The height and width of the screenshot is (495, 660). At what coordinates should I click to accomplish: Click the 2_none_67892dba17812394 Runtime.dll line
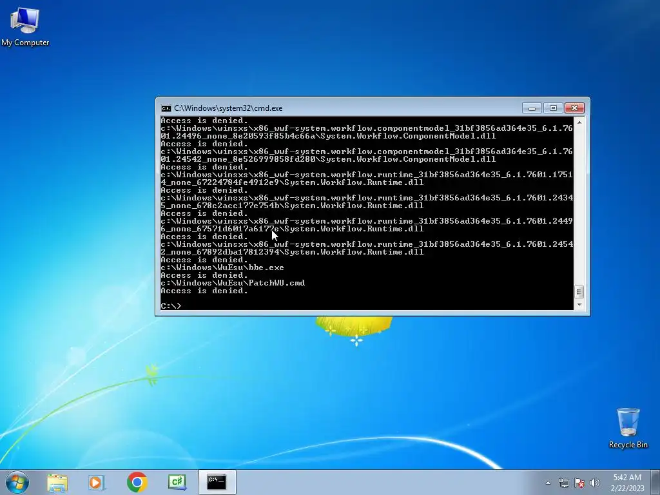292,252
